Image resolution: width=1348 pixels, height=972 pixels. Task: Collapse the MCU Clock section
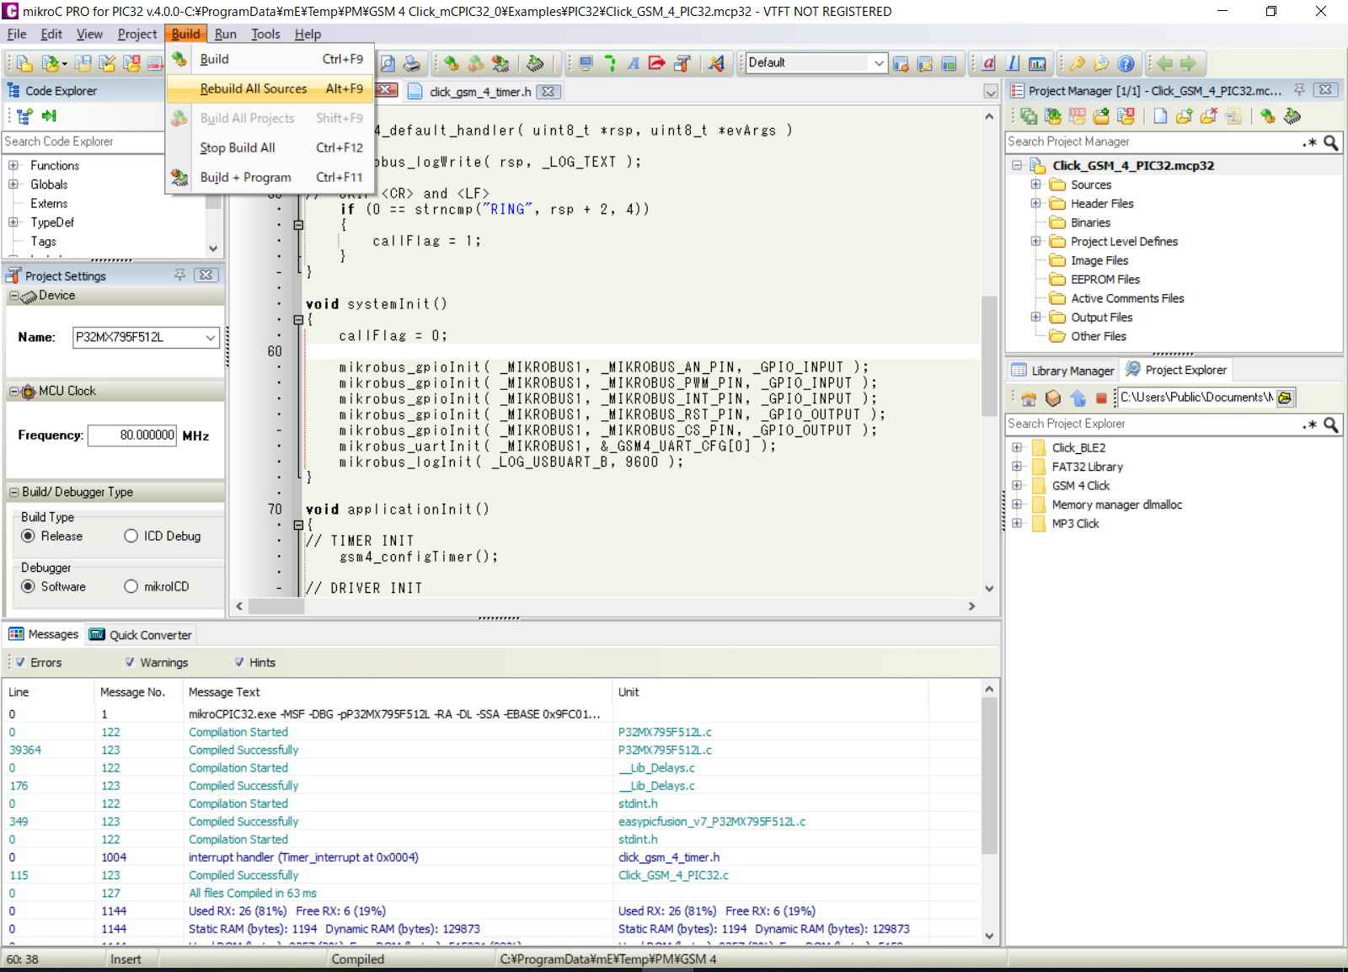click(x=13, y=392)
